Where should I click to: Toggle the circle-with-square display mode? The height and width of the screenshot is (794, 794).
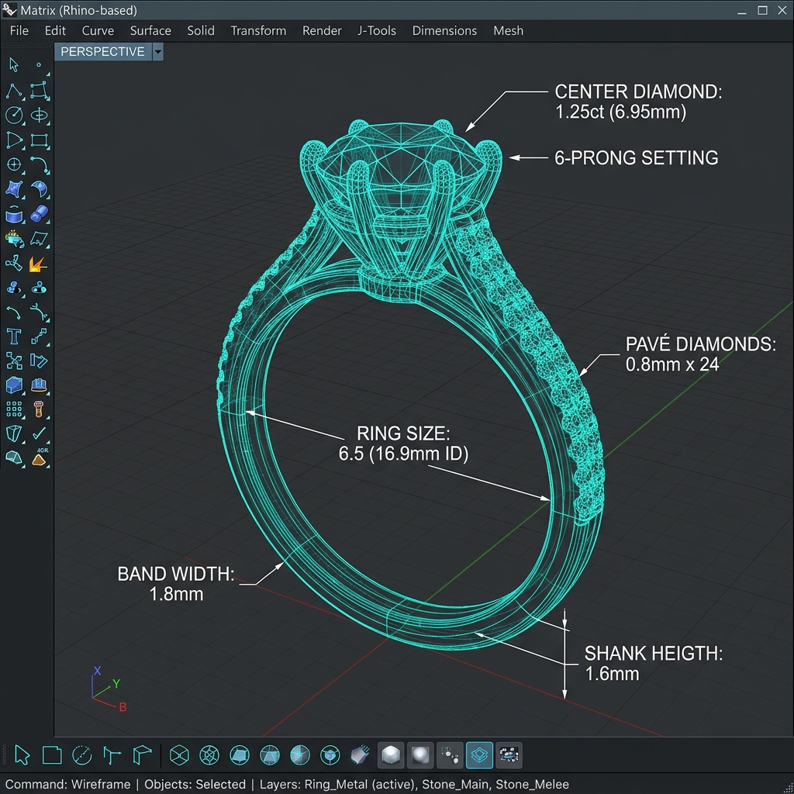(240, 755)
